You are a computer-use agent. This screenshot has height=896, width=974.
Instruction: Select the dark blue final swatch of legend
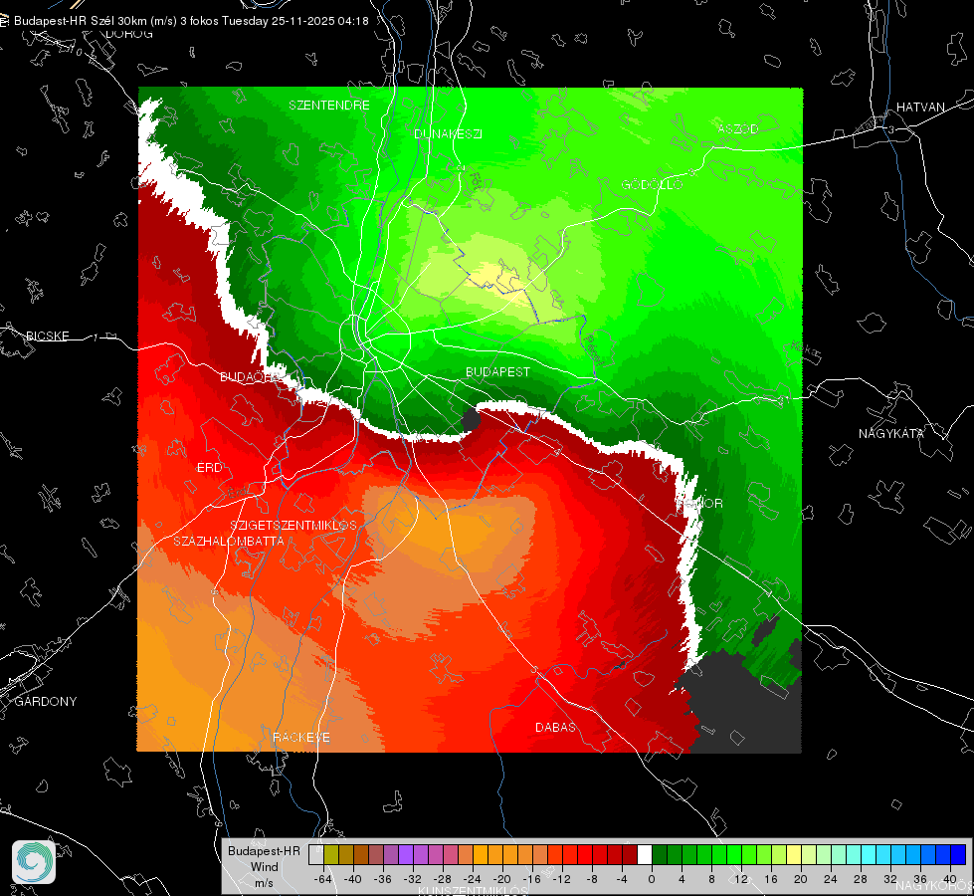point(958,855)
